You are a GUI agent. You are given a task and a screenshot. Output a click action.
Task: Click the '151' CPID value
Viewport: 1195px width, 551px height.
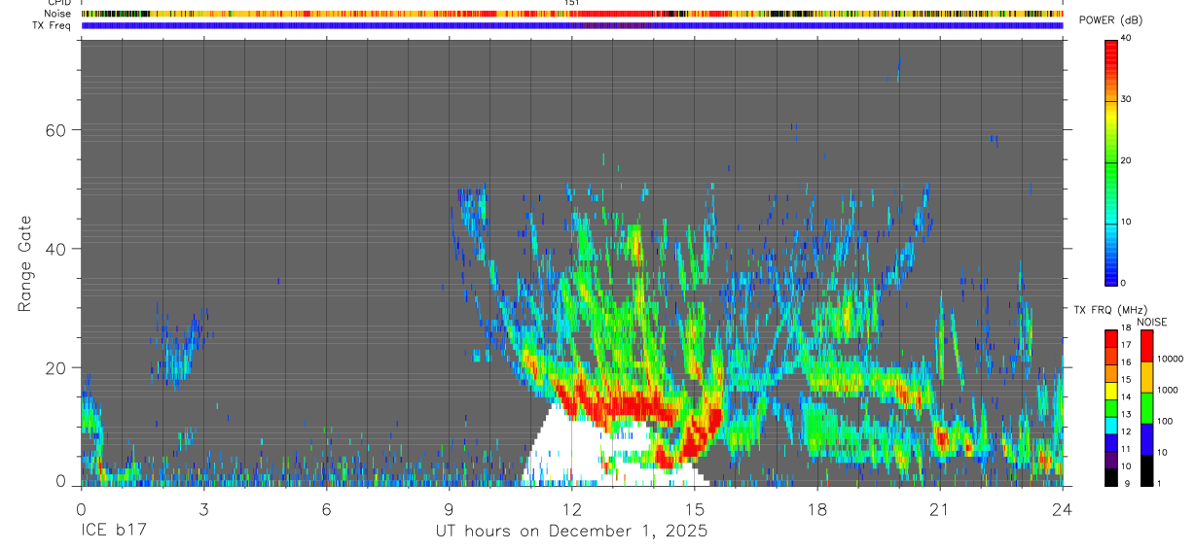point(572,3)
